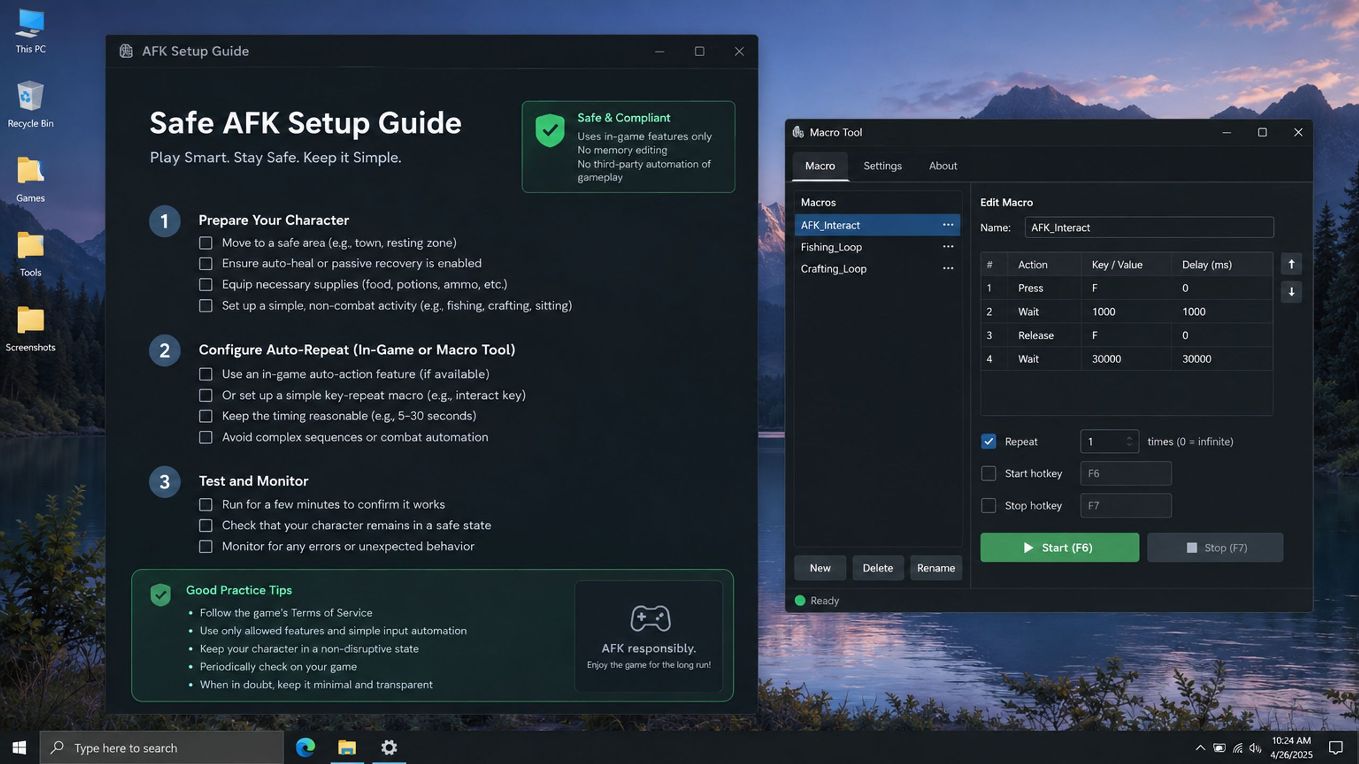The width and height of the screenshot is (1359, 764).
Task: Open the Games folder on desktop
Action: pyautogui.click(x=30, y=179)
